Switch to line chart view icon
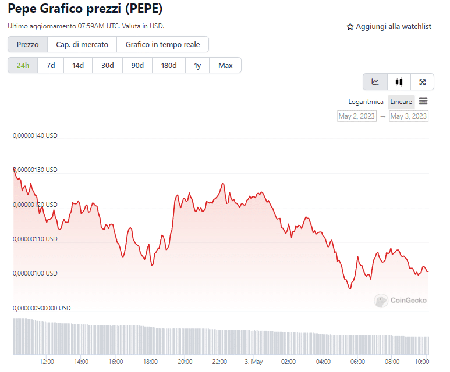450x372 pixels. tap(375, 82)
